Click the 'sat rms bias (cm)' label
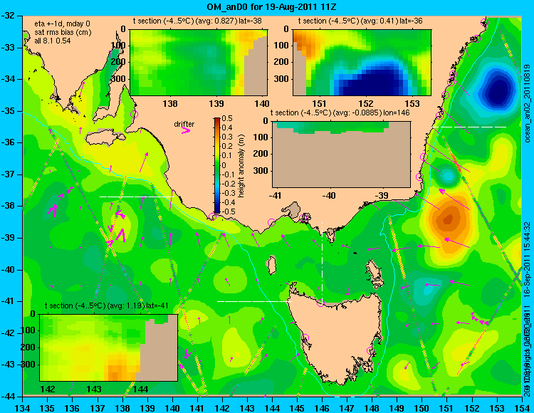Image resolution: width=534 pixels, height=413 pixels. click(63, 32)
